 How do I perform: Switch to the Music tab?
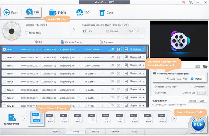click(135, 132)
